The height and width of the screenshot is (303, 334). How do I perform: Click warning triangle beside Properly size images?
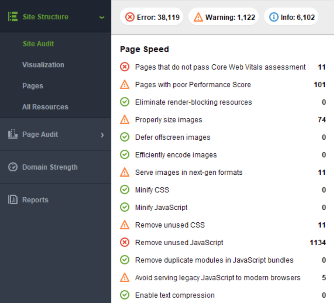click(x=124, y=120)
